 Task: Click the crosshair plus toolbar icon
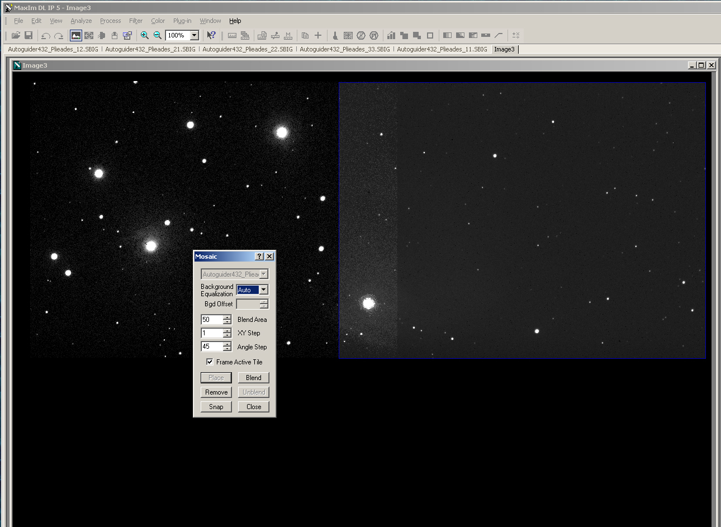pos(318,35)
